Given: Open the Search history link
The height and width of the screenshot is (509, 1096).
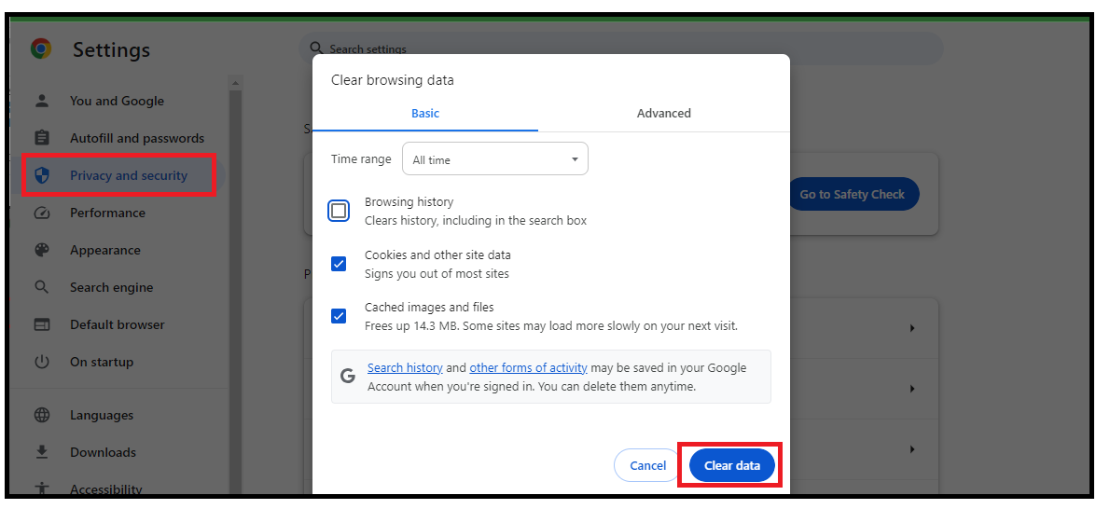Looking at the screenshot, I should tap(405, 368).
